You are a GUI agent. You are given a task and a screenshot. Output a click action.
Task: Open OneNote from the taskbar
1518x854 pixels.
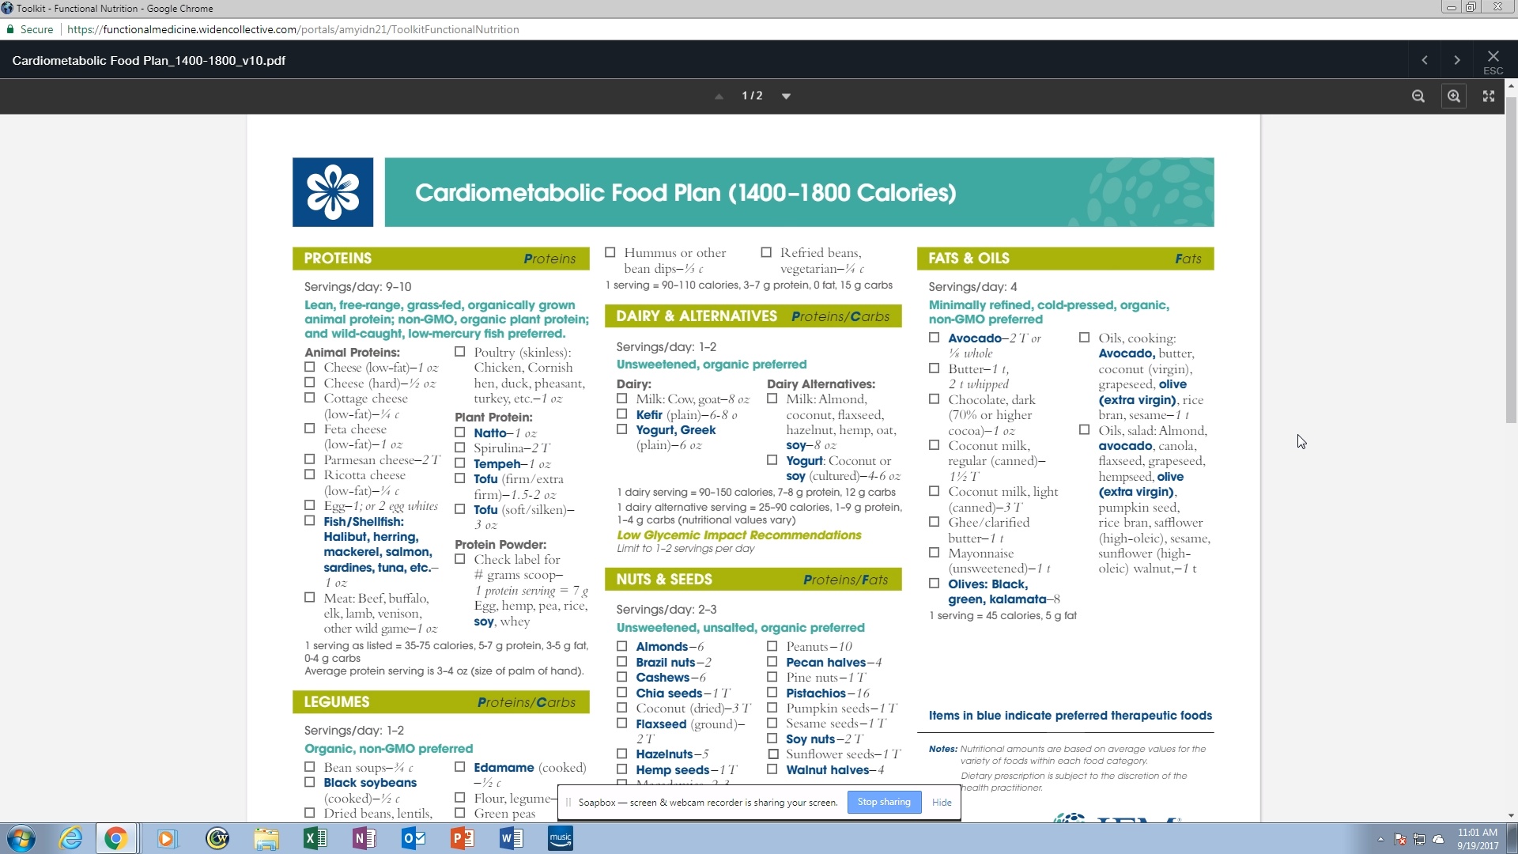point(364,838)
